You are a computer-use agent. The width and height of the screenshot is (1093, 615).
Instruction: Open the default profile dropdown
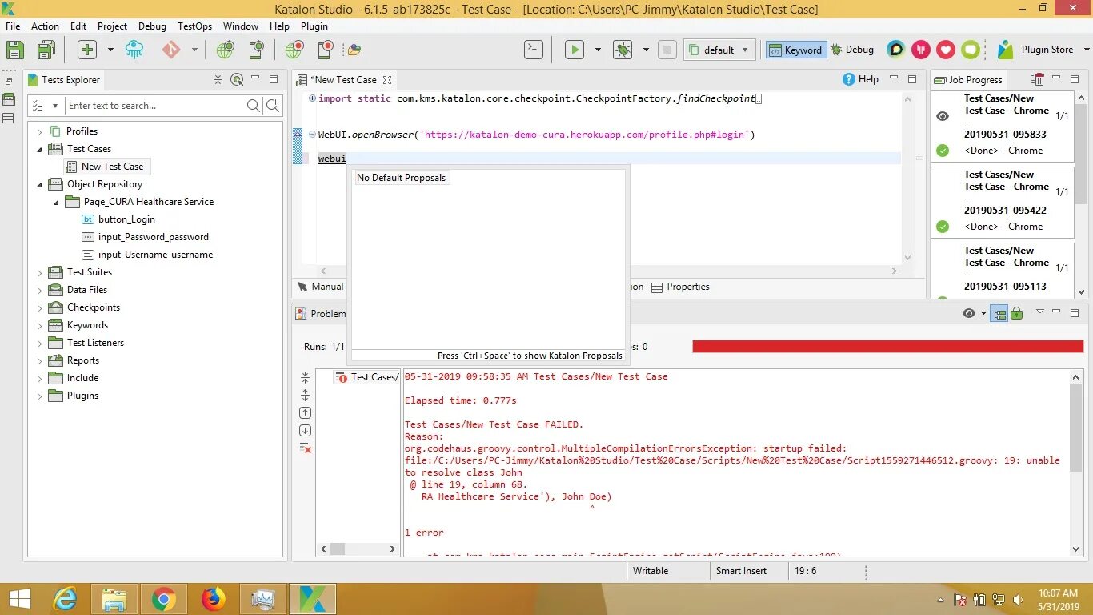click(x=719, y=50)
